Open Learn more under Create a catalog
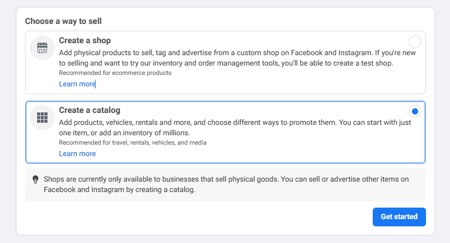This screenshot has height=243, width=450. [77, 154]
